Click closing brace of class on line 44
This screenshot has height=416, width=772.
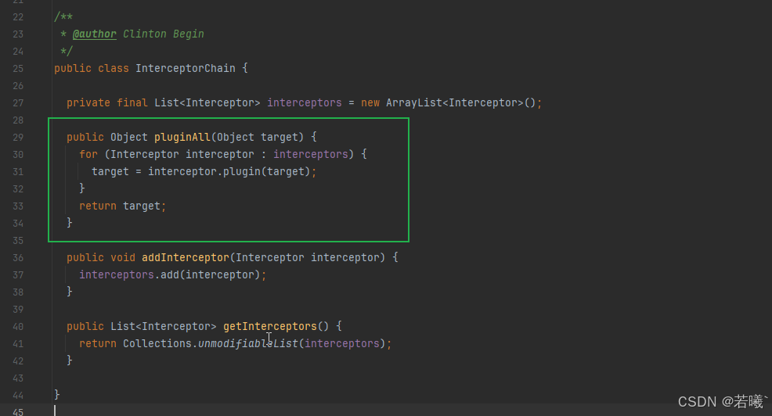pyautogui.click(x=57, y=394)
